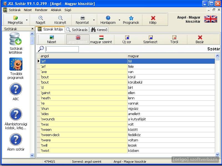This screenshot has height=166, width=222.
Task: Click the word table scroll-down arrow
Action: pyautogui.click(x=218, y=155)
